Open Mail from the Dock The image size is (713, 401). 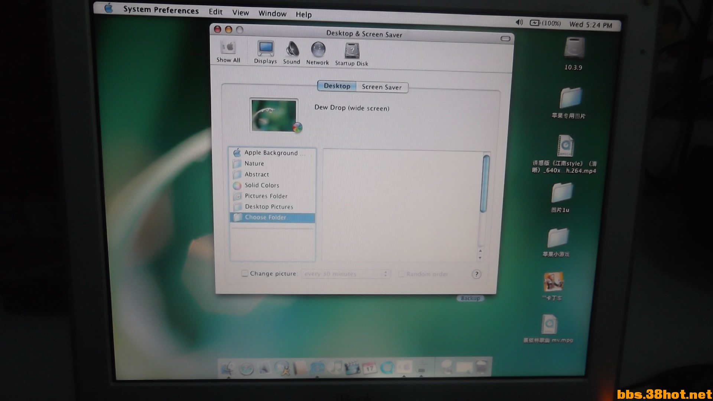click(x=264, y=368)
